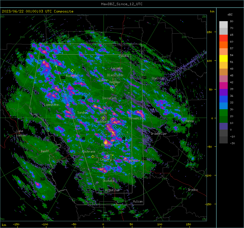Click the 2023/06/22 00:00:03 UTC Composite timestamp
244x228 pixels.
click(x=37, y=11)
